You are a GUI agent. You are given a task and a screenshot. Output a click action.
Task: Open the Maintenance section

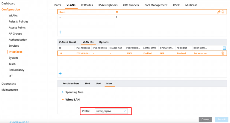coord(10,89)
